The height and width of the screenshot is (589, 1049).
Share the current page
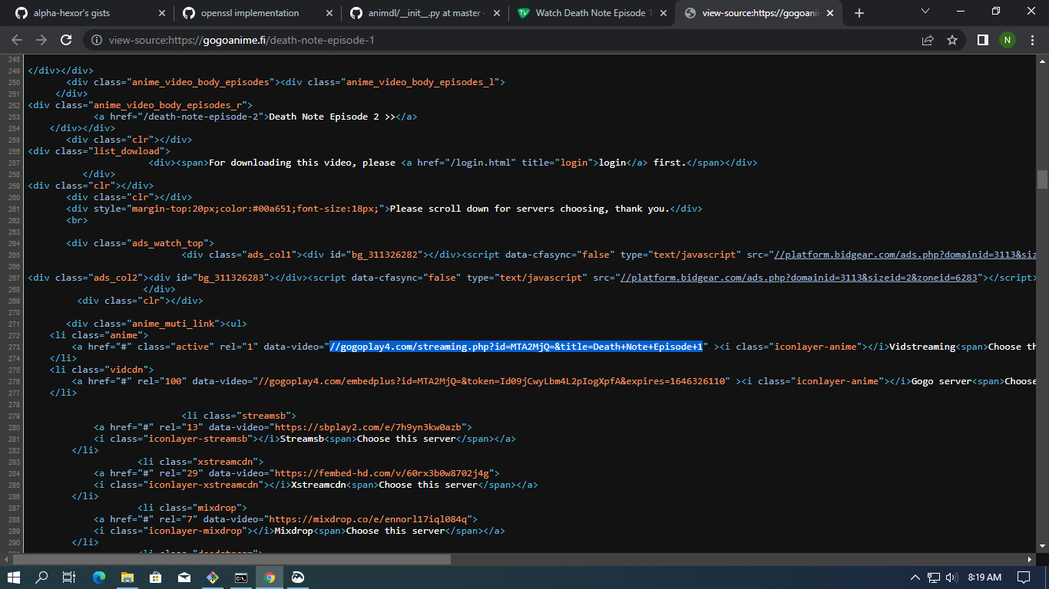[x=927, y=41]
